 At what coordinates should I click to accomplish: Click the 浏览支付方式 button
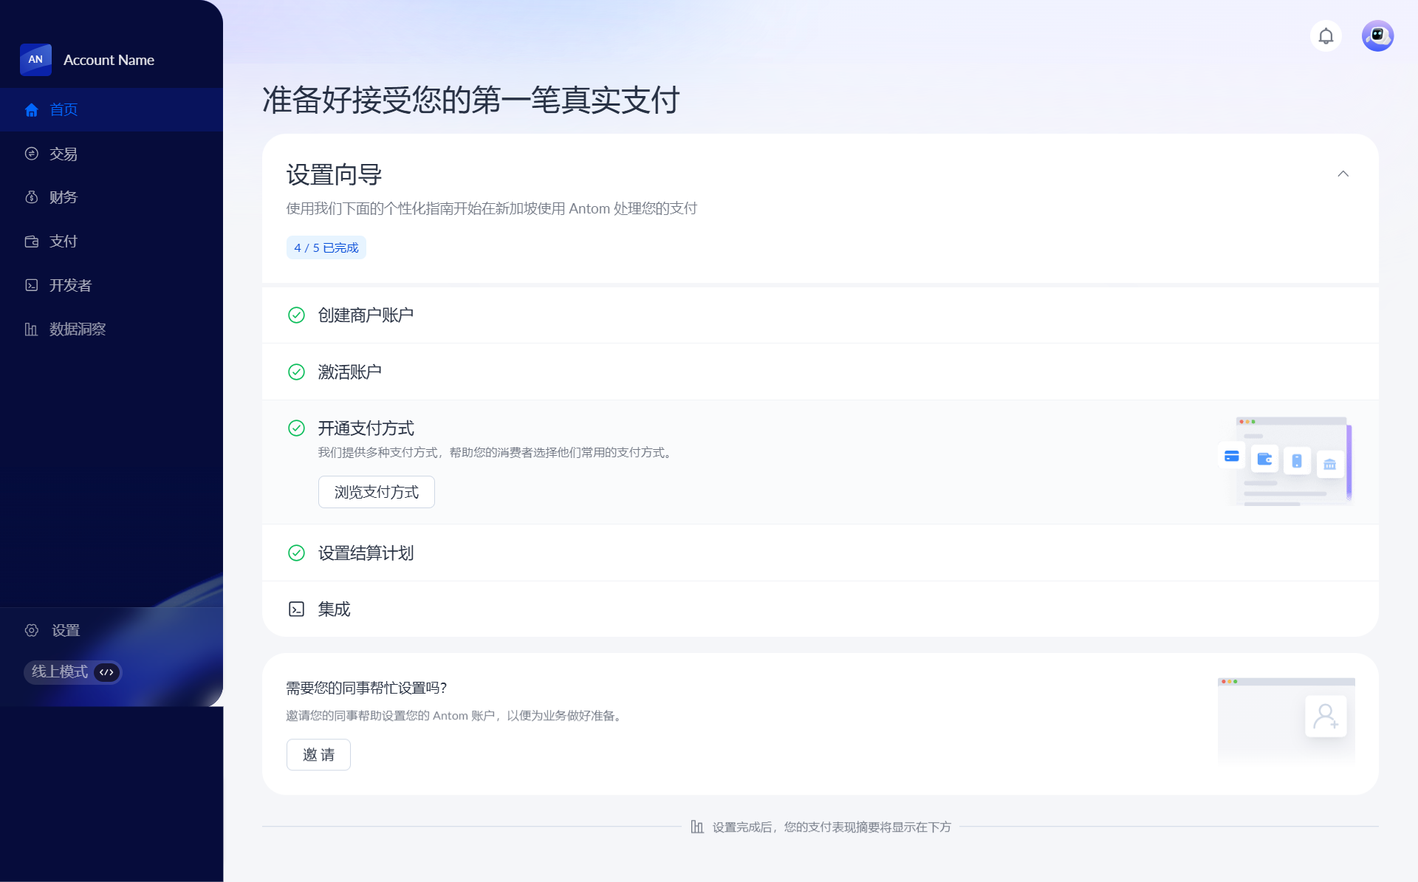(376, 492)
